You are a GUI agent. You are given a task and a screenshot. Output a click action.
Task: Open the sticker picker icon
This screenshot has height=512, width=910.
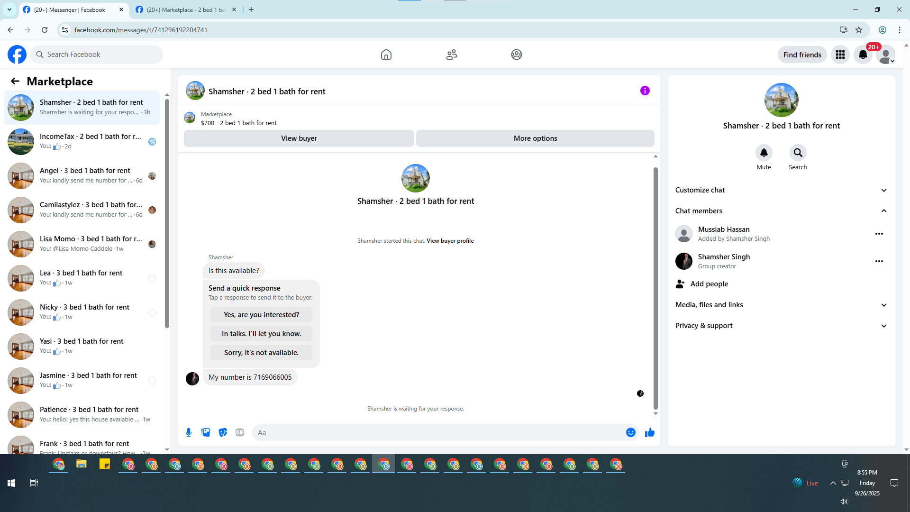223,432
